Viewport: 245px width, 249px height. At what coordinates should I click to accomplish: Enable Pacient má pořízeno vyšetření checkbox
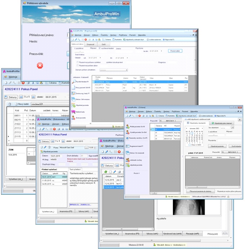pos(78,62)
